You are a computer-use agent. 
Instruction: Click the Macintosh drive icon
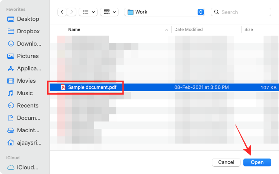(11, 131)
